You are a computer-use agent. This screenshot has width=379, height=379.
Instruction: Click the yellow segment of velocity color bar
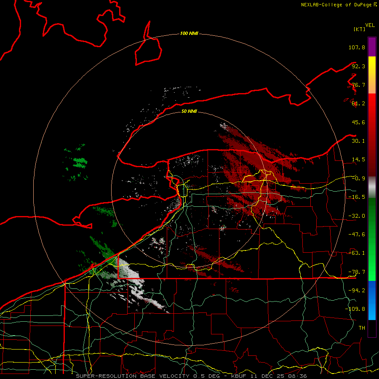(x=372, y=66)
